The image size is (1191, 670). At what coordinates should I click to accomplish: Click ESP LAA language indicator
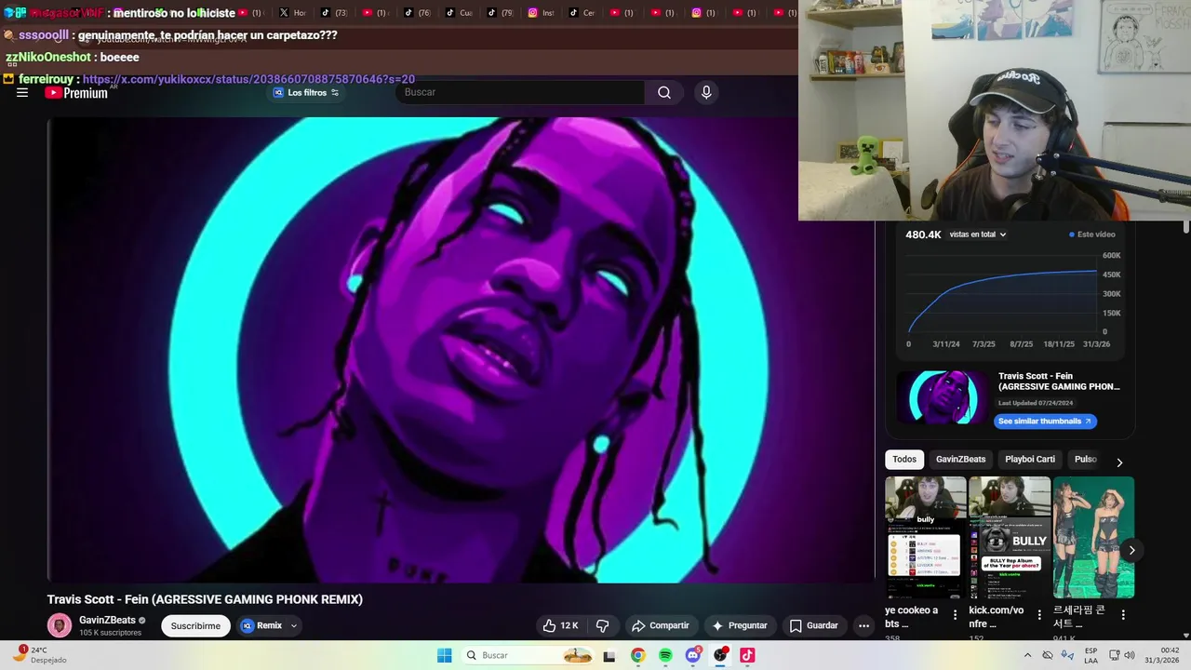pyautogui.click(x=1091, y=655)
